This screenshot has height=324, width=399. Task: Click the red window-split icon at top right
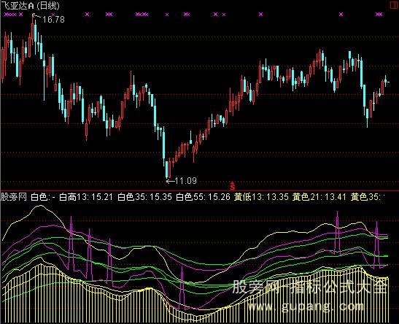tap(394, 5)
